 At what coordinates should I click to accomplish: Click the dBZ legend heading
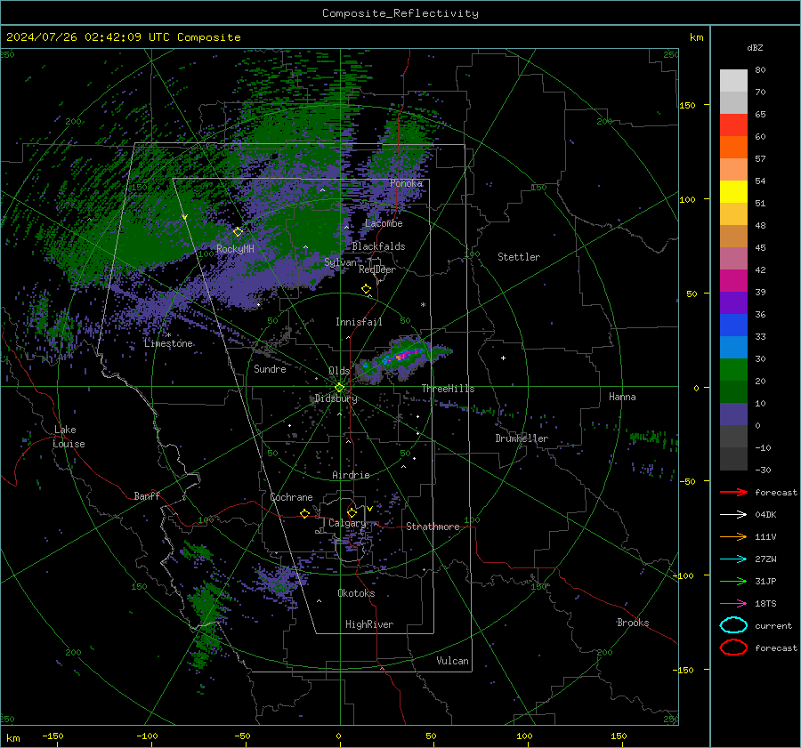755,47
